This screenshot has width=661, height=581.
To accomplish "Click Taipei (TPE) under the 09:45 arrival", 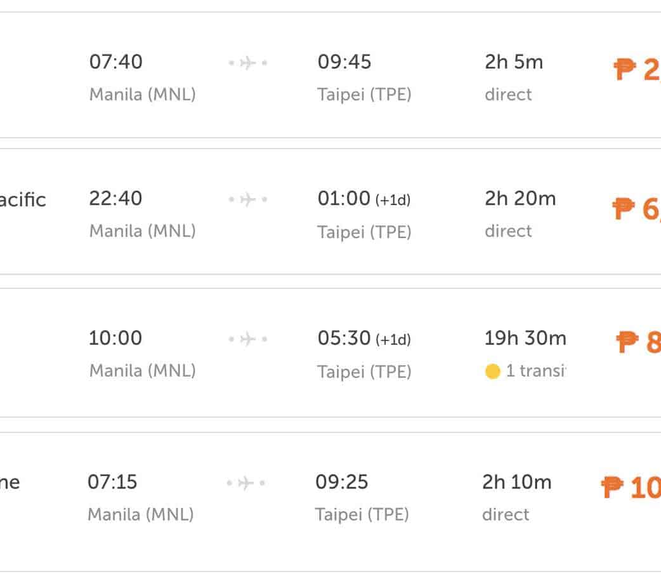I will 364,95.
